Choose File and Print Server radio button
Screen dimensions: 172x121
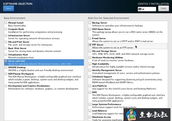click(6, 42)
